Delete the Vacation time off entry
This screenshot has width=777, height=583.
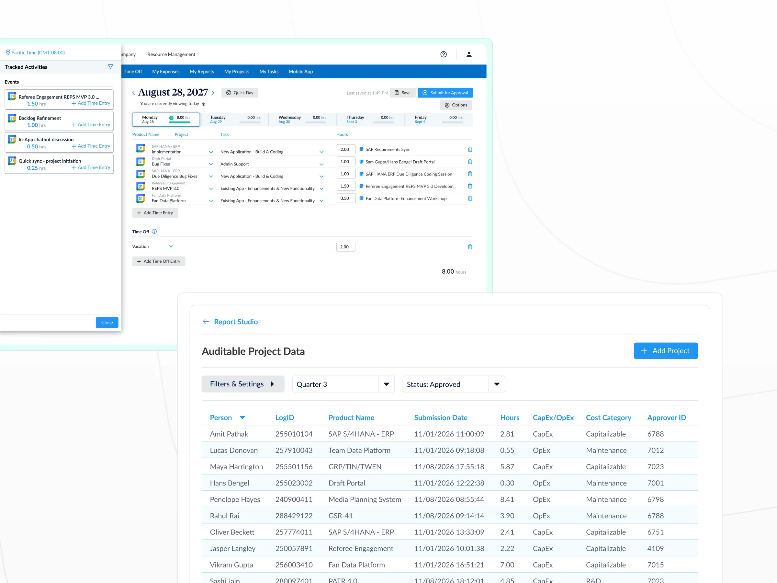pos(470,247)
